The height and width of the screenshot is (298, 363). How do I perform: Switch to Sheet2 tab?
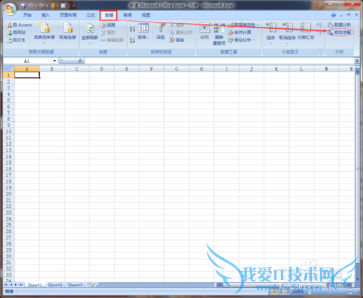[55, 285]
